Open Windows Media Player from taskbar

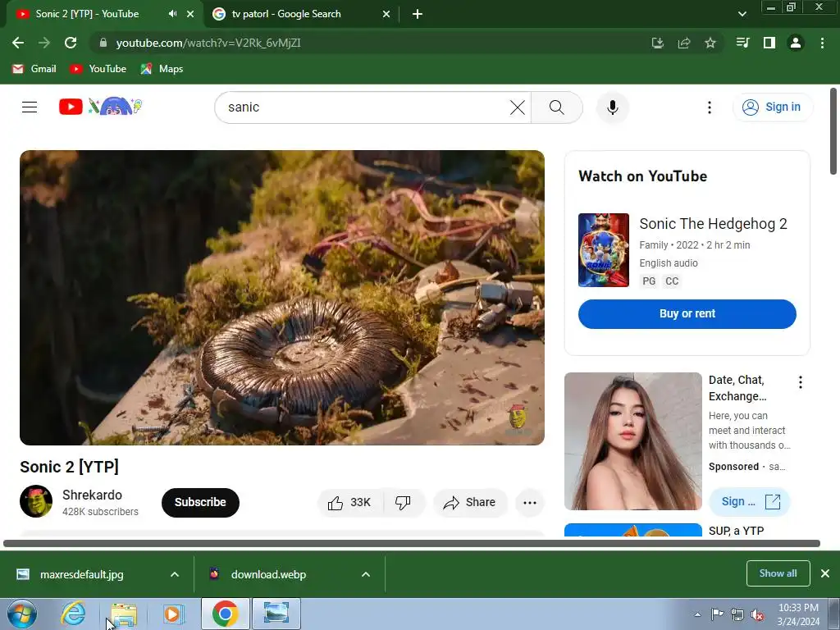173,614
